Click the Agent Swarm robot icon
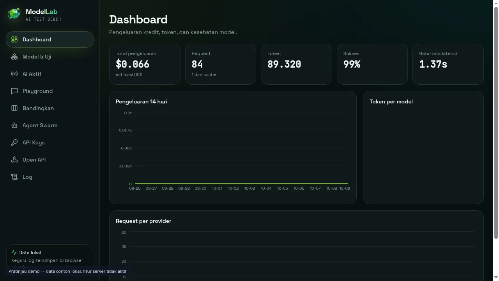The image size is (499, 281). [x=14, y=125]
